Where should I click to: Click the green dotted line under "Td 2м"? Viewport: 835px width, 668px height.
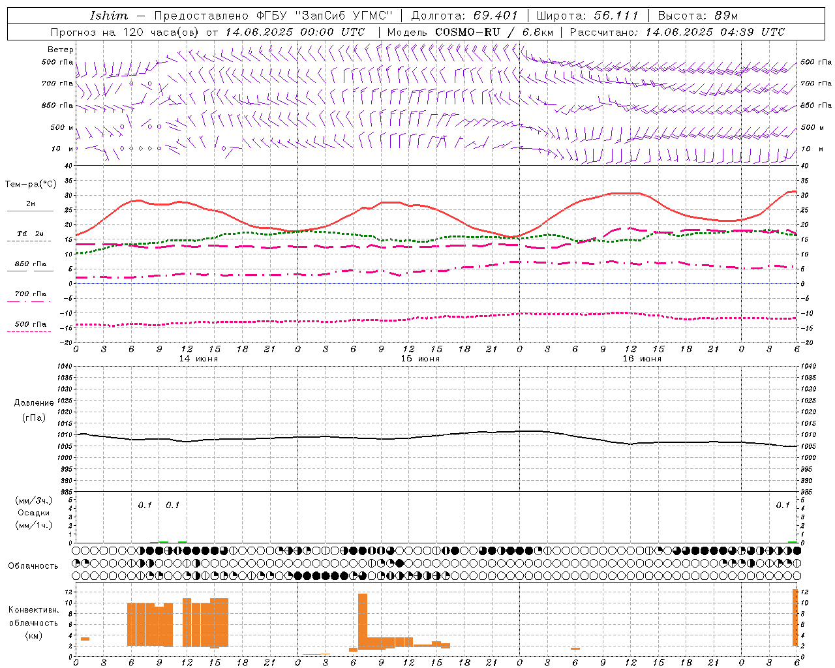(x=29, y=241)
